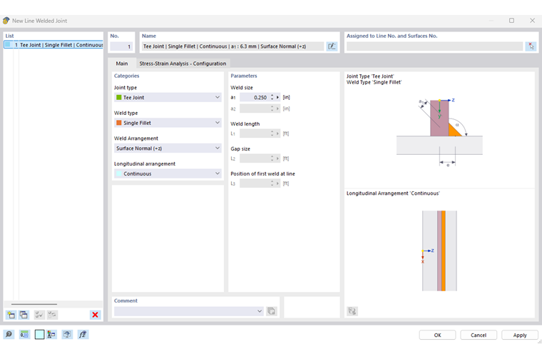This screenshot has width=542, height=359.
Task: Click the 'Parameters' section heading
Action: point(244,76)
